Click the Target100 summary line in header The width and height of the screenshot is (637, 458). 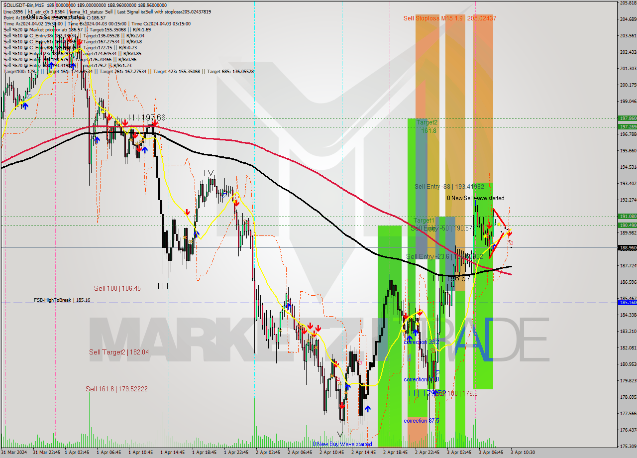click(128, 72)
